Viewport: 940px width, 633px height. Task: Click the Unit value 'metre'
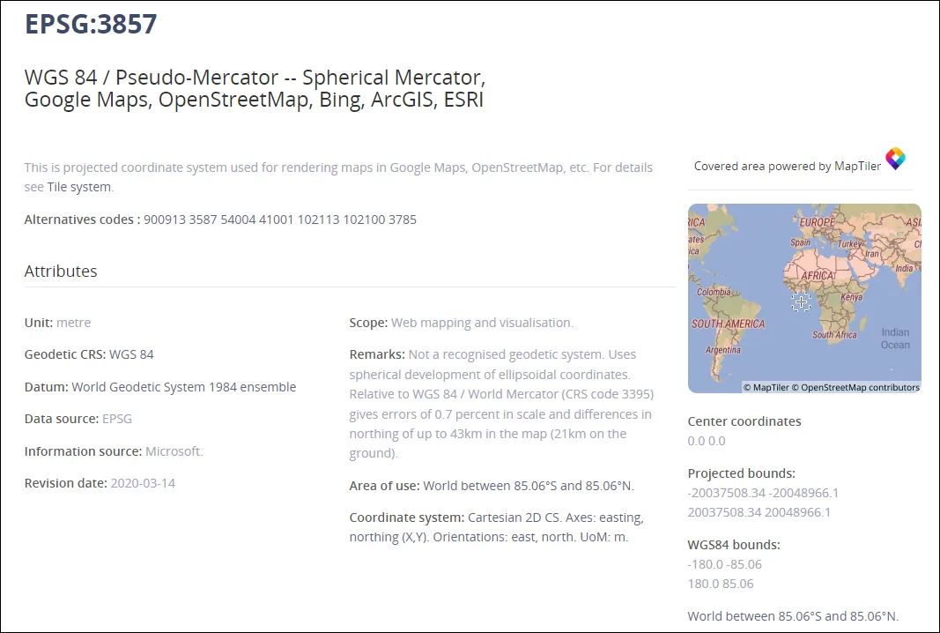tap(73, 322)
